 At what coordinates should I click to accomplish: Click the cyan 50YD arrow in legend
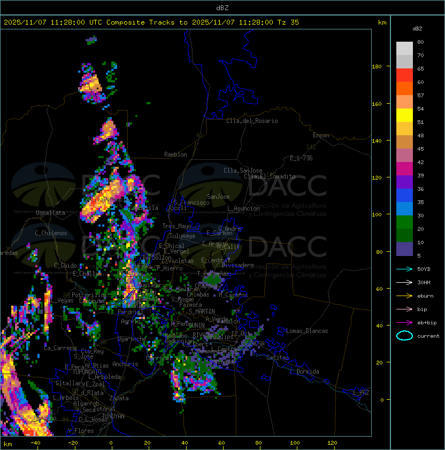click(x=404, y=269)
